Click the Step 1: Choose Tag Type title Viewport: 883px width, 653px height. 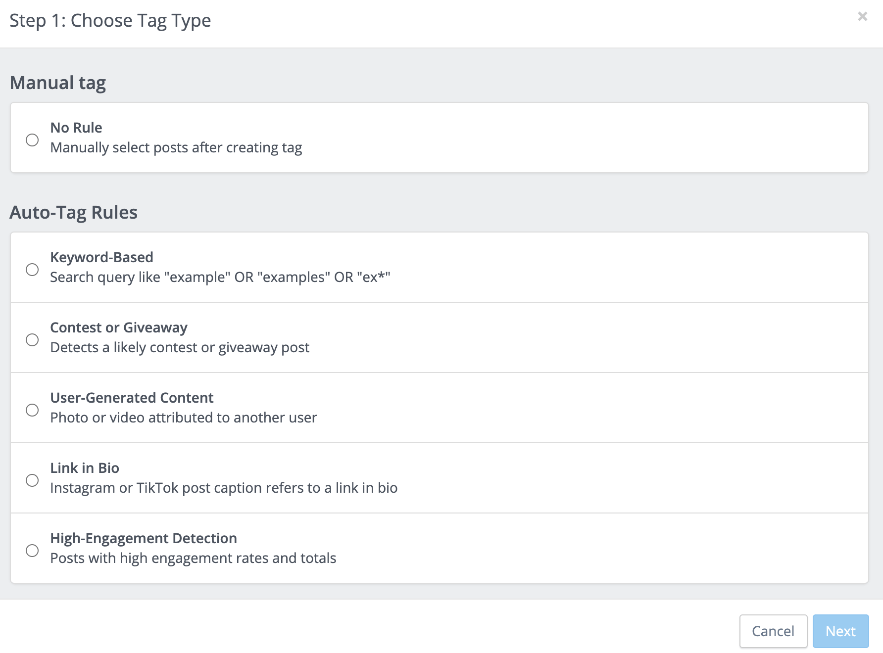coord(111,20)
